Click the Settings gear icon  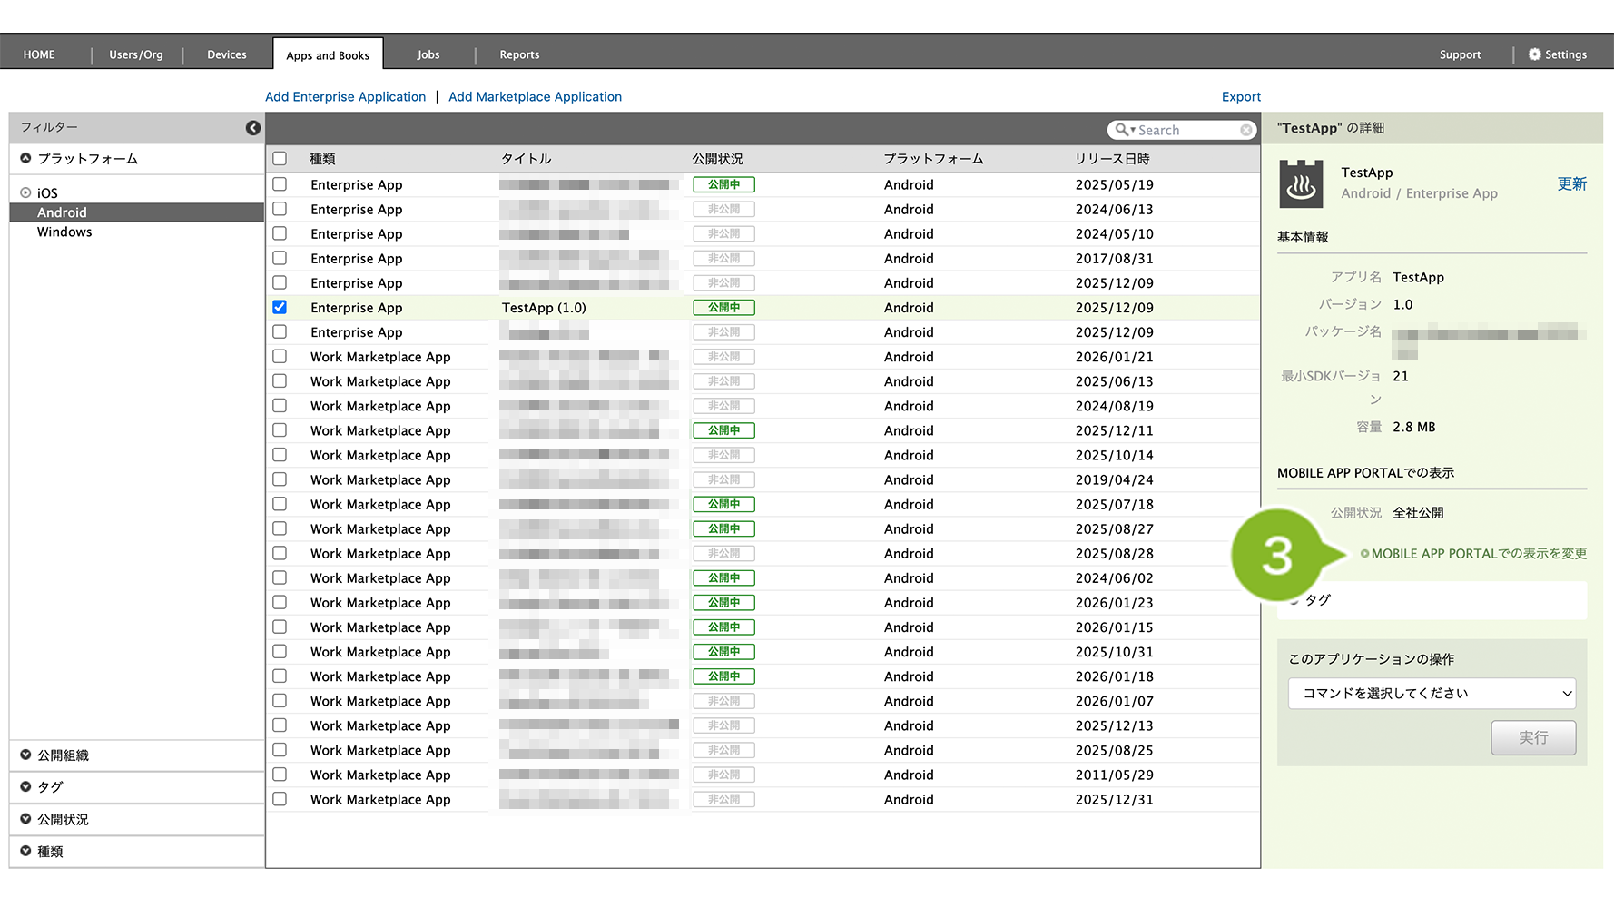coord(1534,54)
